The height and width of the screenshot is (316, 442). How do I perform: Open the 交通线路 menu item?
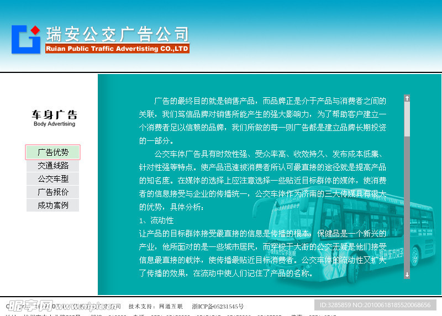52,166
